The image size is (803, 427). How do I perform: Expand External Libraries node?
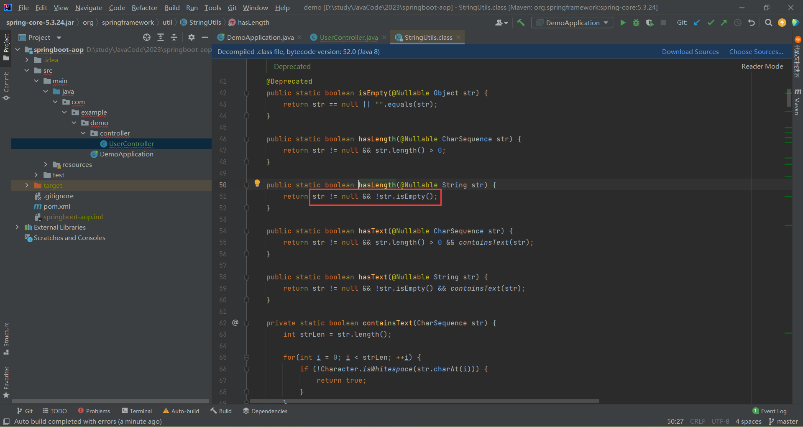(x=18, y=228)
